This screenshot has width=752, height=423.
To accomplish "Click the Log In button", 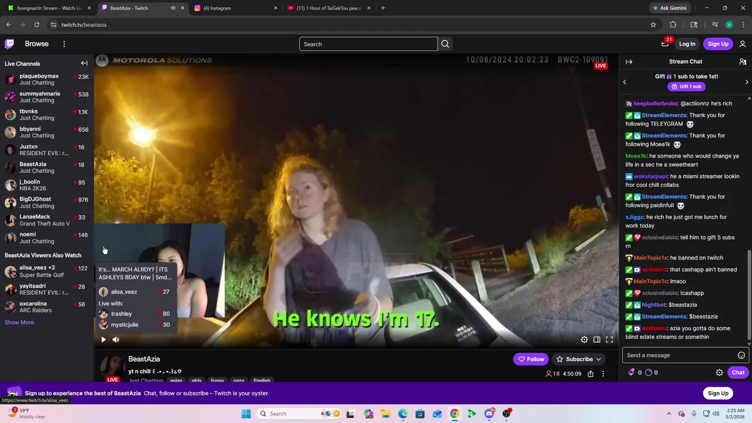I will point(687,44).
